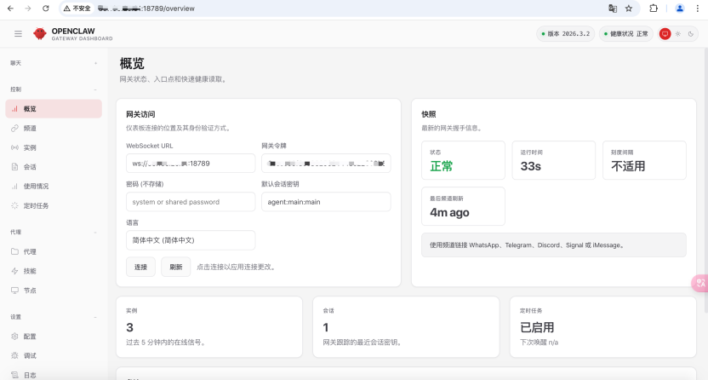This screenshot has width=708, height=380.
Task: Click the 实例 count 3 card
Action: click(209, 326)
